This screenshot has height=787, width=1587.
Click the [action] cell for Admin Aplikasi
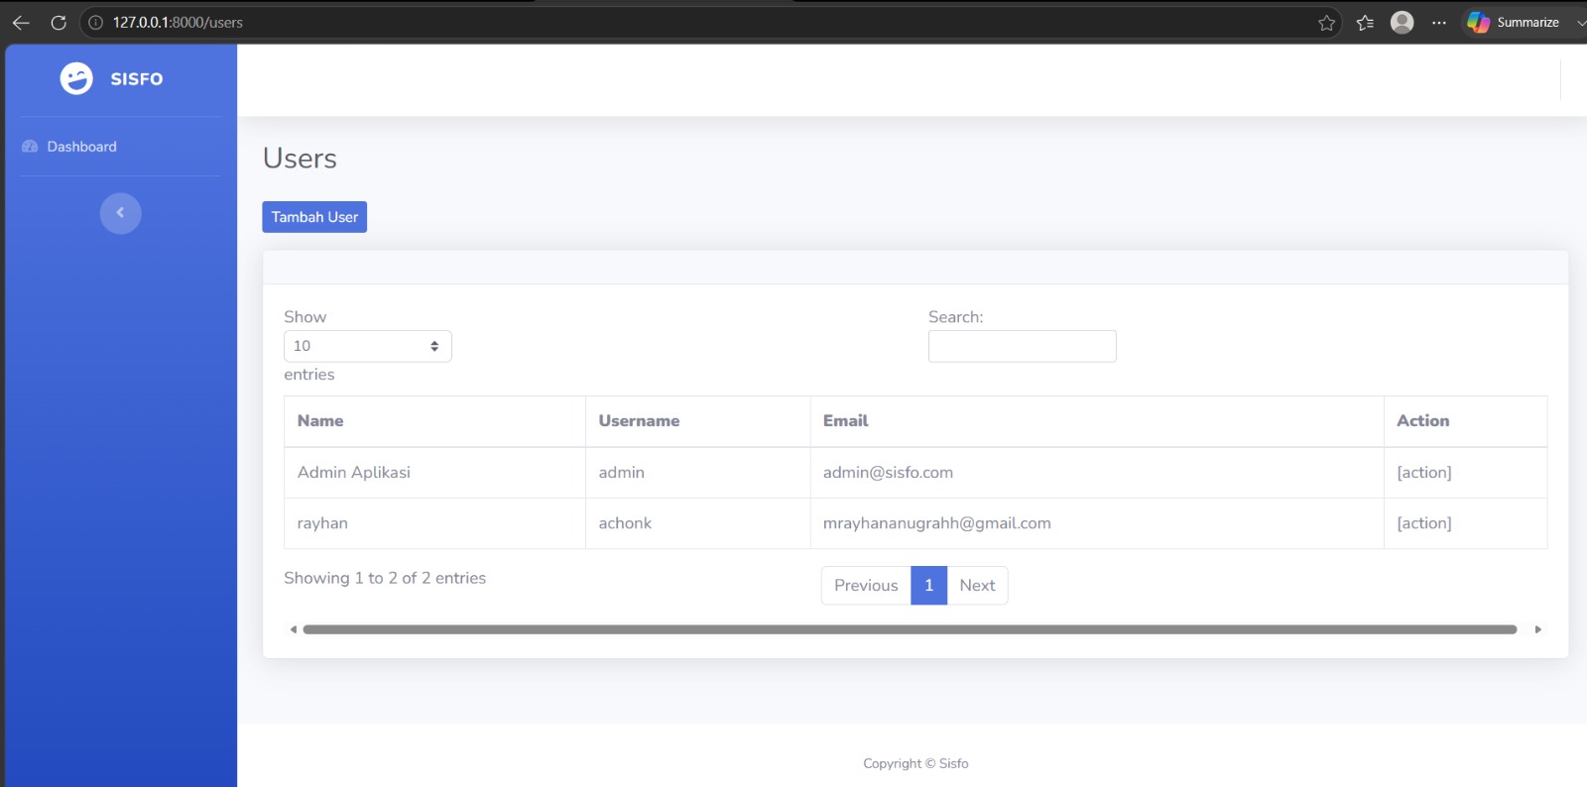coord(1465,473)
